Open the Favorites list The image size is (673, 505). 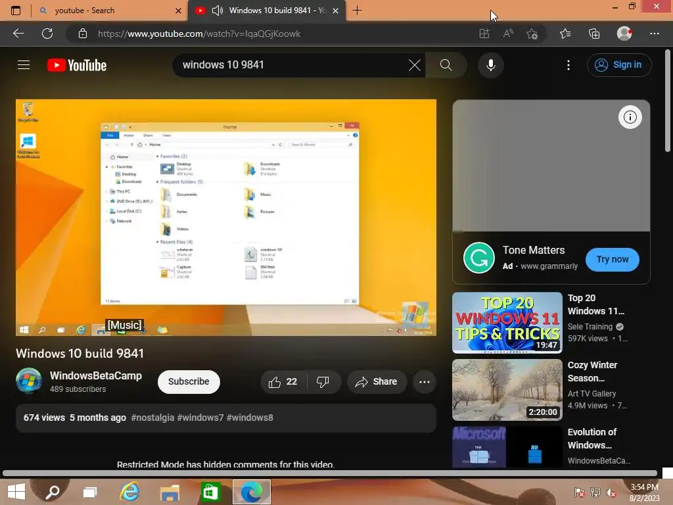[x=565, y=34]
